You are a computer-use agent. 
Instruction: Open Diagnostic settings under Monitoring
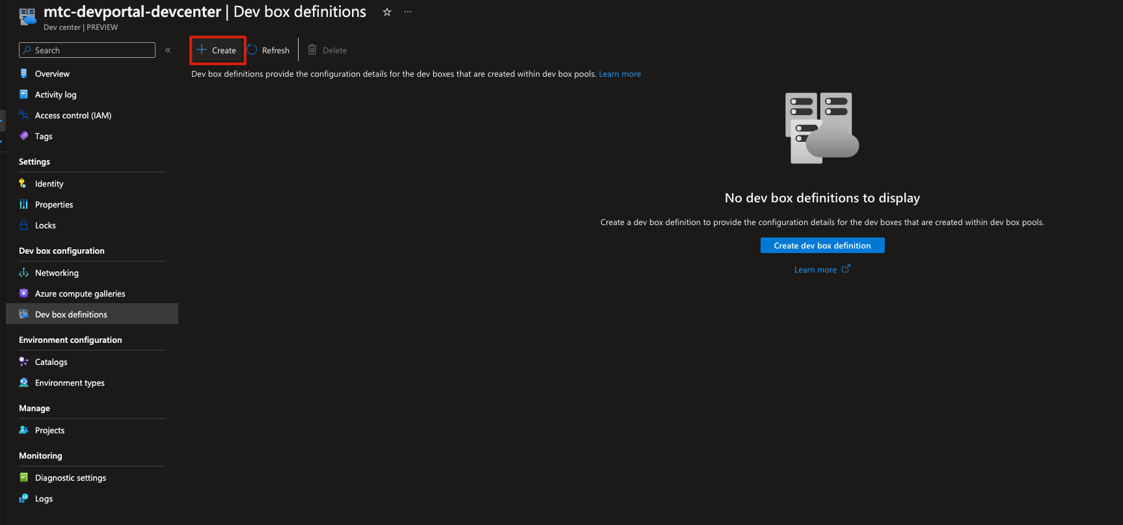click(x=70, y=478)
